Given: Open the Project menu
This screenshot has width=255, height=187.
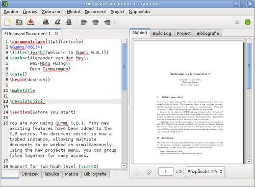Looking at the screenshot, I should tap(117, 12).
